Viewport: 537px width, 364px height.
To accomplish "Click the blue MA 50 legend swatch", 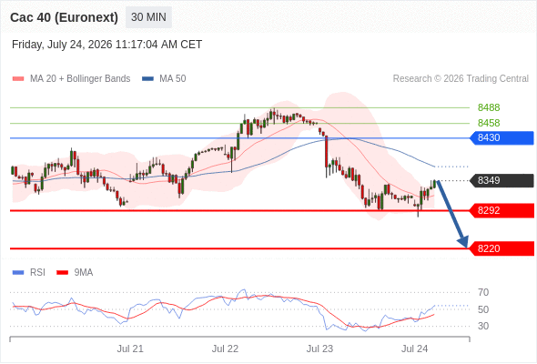I will coord(147,79).
